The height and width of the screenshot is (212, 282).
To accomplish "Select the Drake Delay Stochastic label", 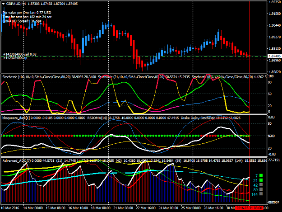I will pyautogui.click(x=211, y=118).
